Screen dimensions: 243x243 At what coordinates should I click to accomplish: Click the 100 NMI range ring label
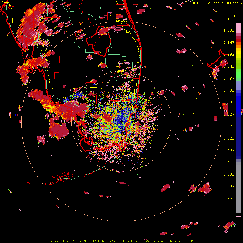(x=121, y=21)
